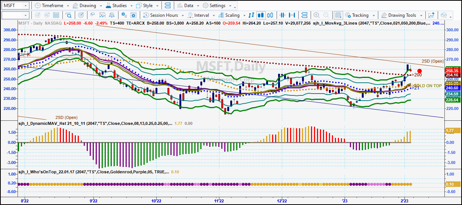This screenshot has height=205, width=462.
Task: Click the 0.10 value tag in bottom panel
Action: click(452, 184)
